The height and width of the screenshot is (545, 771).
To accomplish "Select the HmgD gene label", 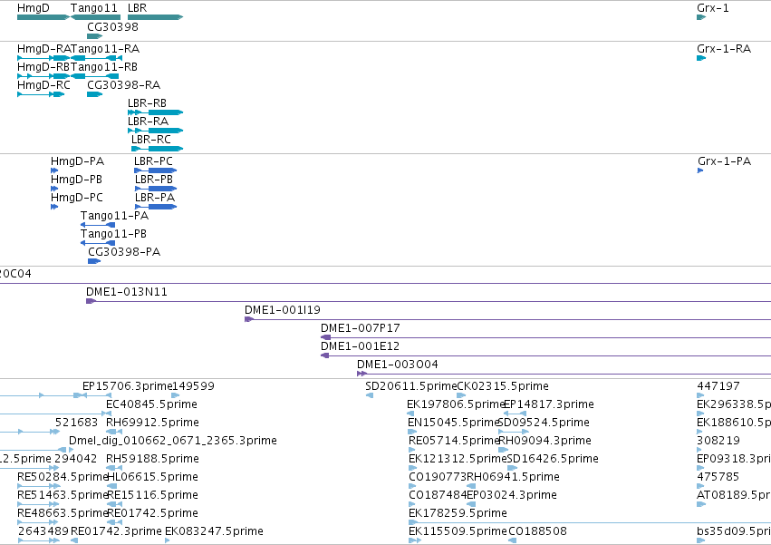I will click(33, 8).
